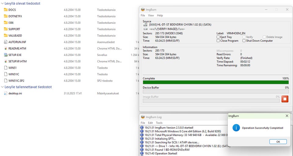Viewport: 293px width, 156px height.
Task: Click the WIN51 file icon
Action: tap(5, 68)
